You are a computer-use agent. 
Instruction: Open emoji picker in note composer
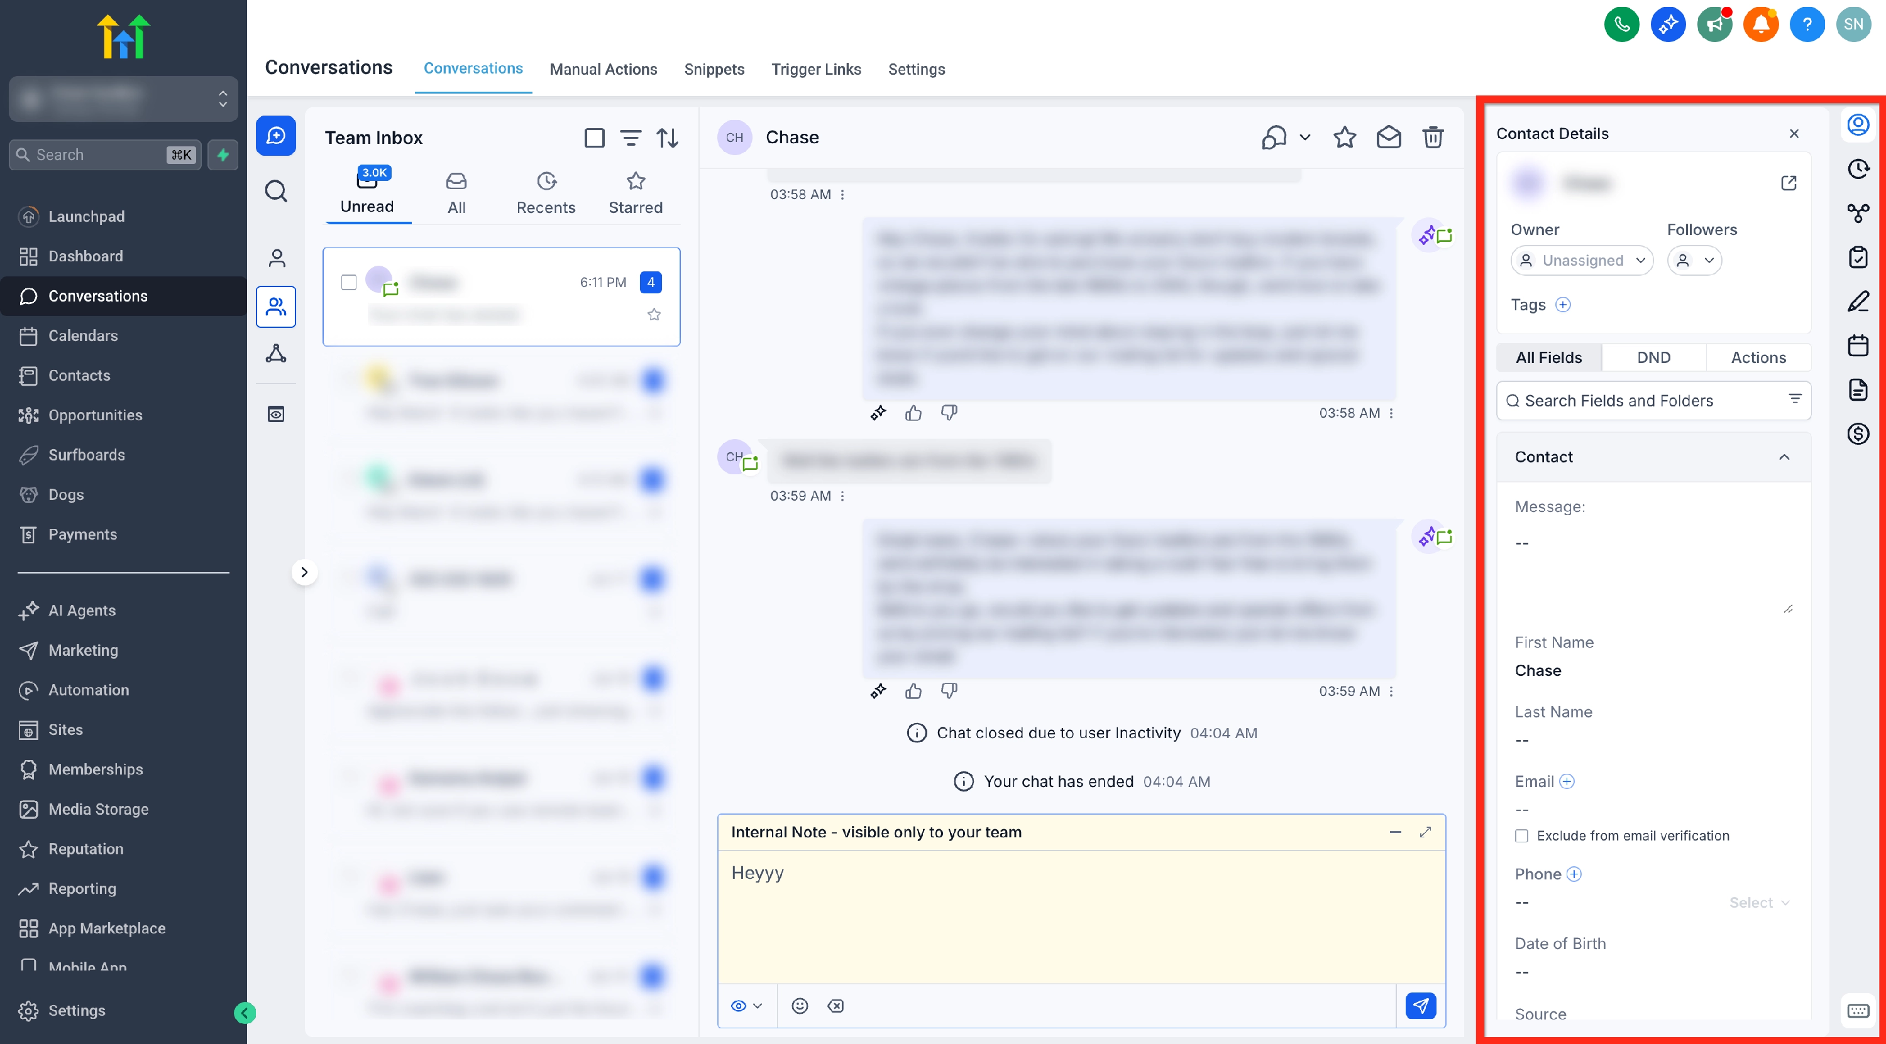800,1005
